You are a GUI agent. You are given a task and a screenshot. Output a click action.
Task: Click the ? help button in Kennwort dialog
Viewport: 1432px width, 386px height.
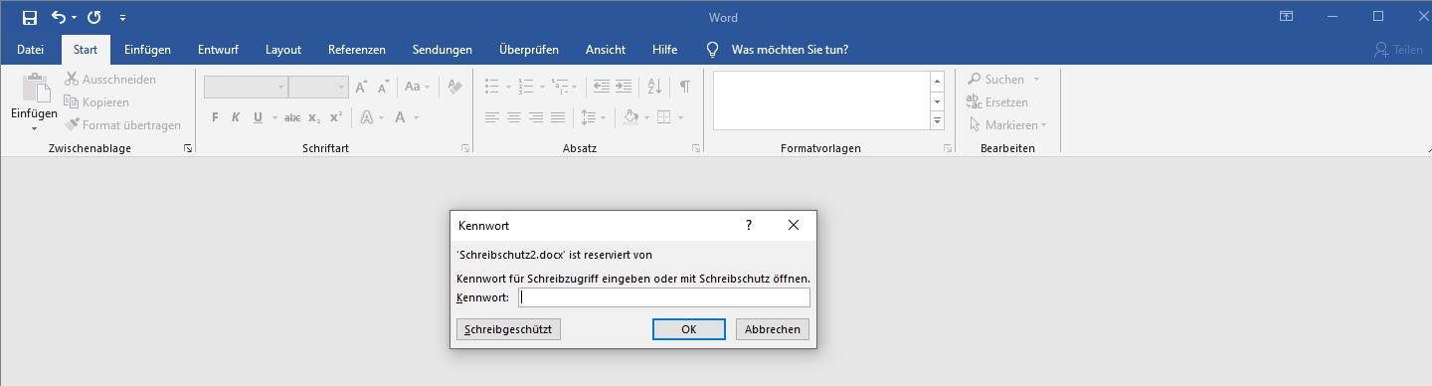(749, 226)
